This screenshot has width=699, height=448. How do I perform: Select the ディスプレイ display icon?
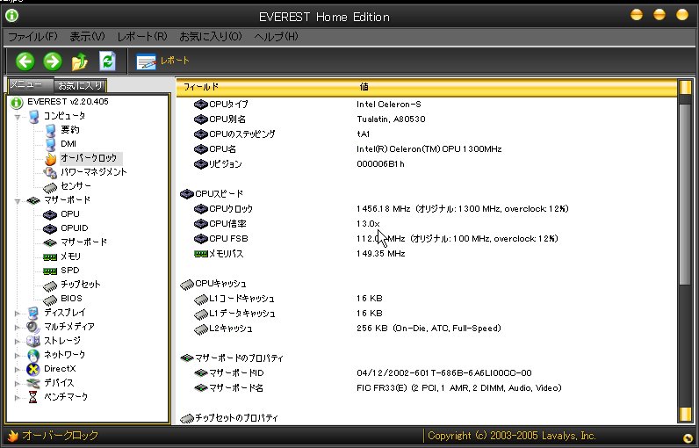click(x=33, y=313)
